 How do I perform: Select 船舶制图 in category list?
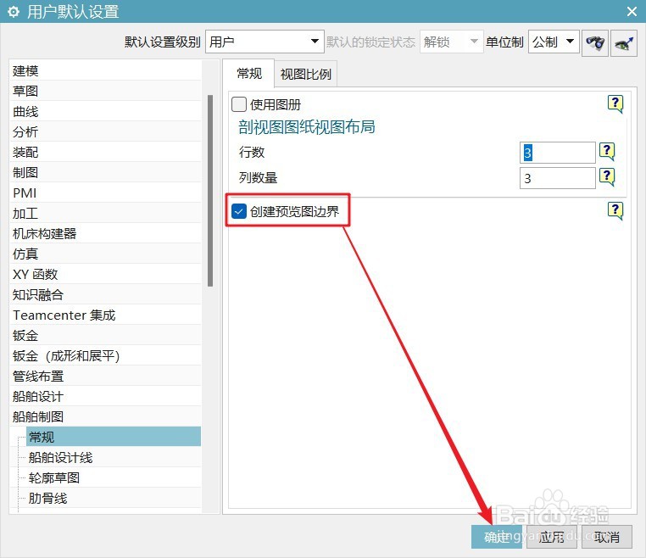(x=105, y=416)
